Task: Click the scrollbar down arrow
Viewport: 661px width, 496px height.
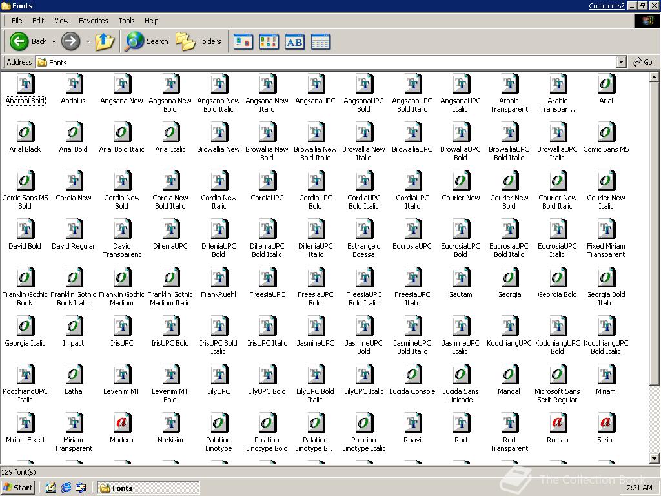Action: point(654,459)
